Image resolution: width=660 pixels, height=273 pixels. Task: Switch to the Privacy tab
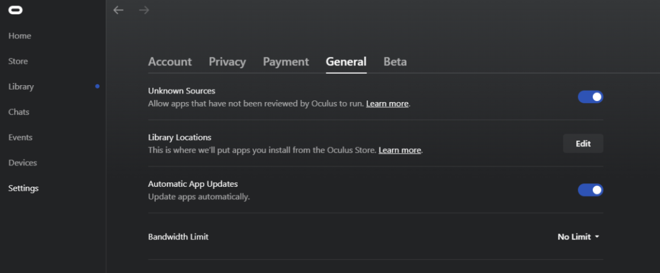(x=227, y=62)
